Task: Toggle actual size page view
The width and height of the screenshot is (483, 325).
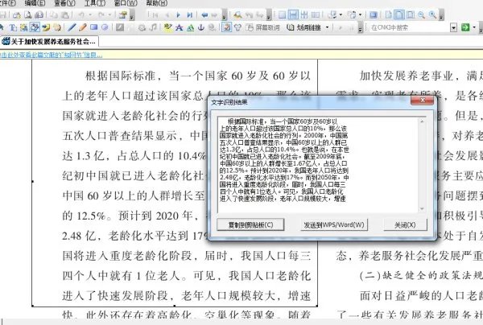Action: click(x=389, y=14)
